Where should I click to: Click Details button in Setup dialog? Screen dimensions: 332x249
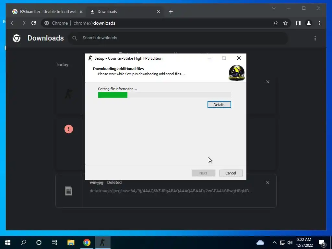point(219,105)
